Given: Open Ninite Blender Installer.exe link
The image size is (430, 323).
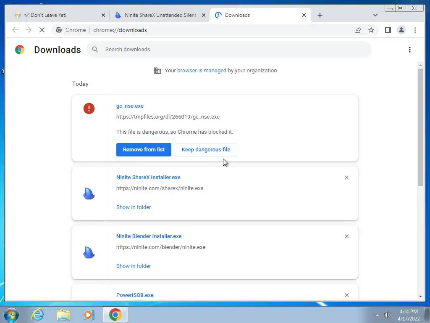Looking at the screenshot, I should click(149, 236).
